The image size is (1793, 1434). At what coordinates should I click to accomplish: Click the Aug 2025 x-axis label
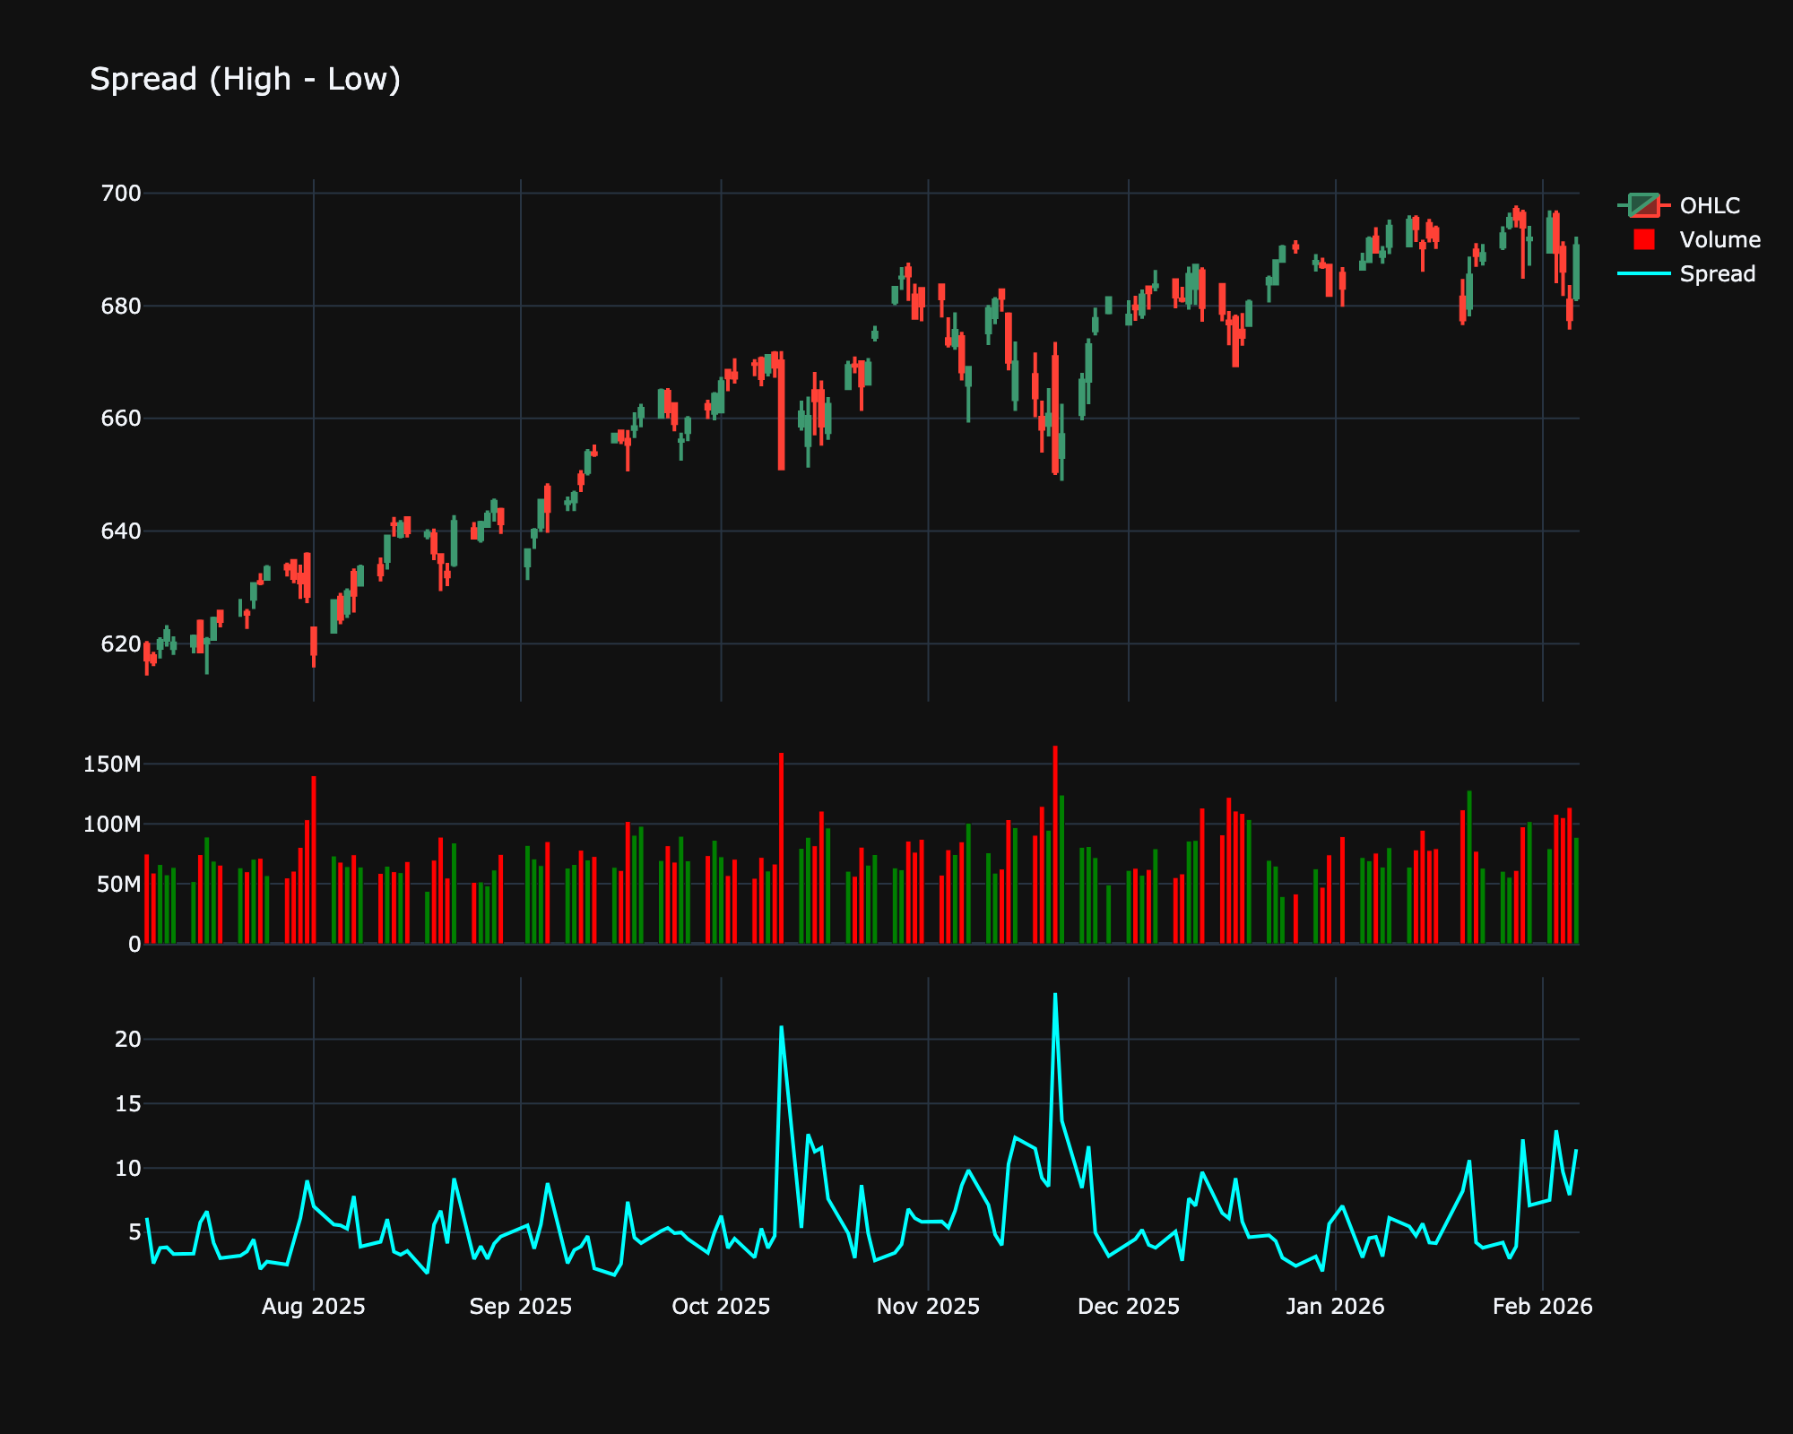pyautogui.click(x=313, y=1307)
